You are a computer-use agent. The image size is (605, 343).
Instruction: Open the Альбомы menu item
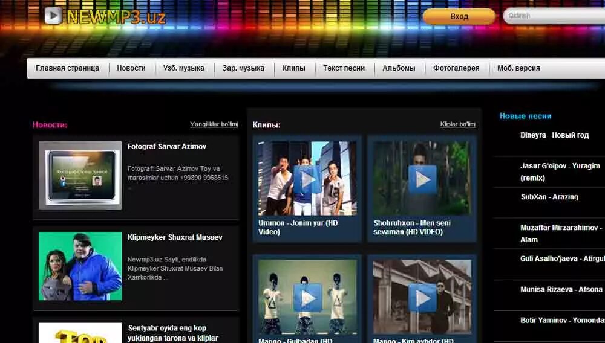[399, 68]
